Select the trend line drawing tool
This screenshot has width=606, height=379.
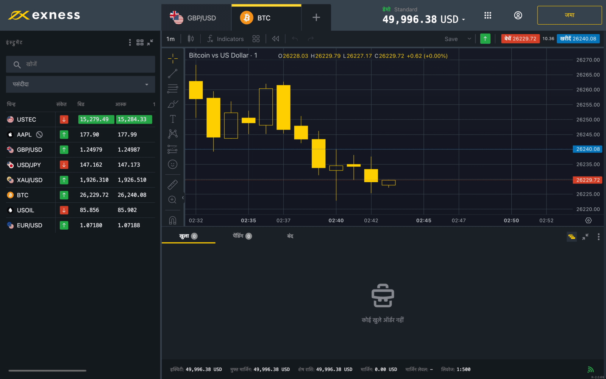pyautogui.click(x=173, y=74)
